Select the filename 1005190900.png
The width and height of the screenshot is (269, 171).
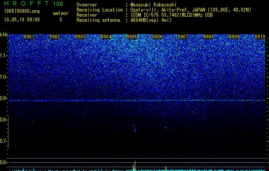[x=22, y=12]
